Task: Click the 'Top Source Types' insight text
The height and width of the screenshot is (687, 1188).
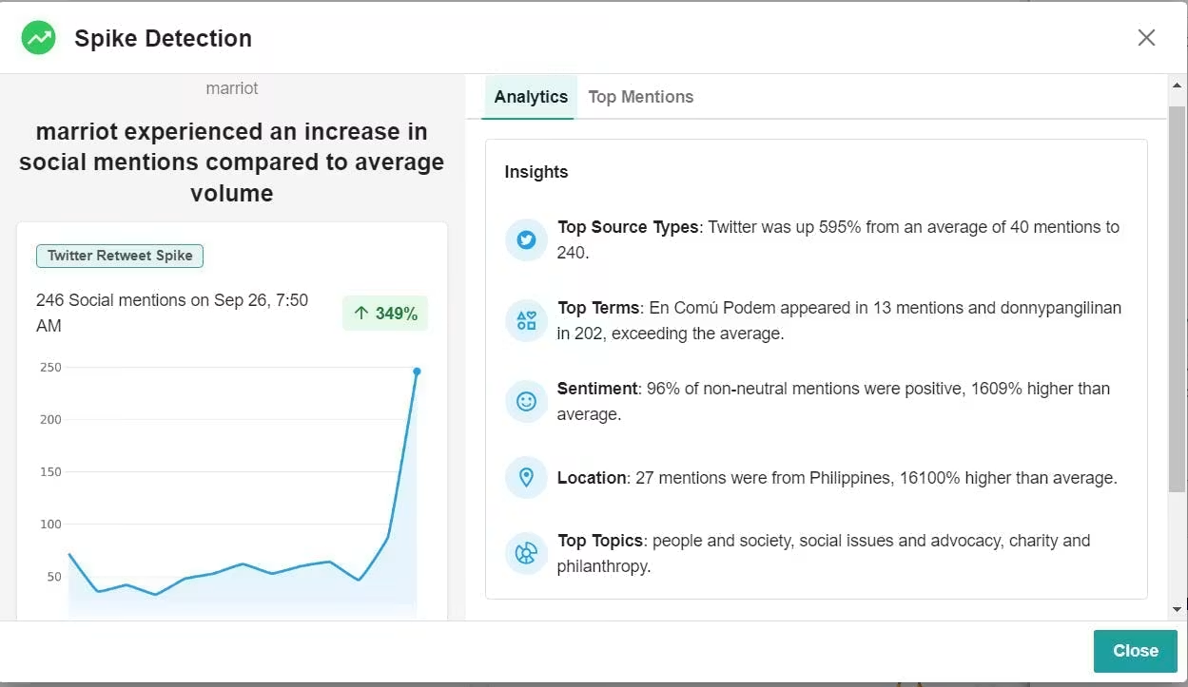Action: [x=839, y=239]
